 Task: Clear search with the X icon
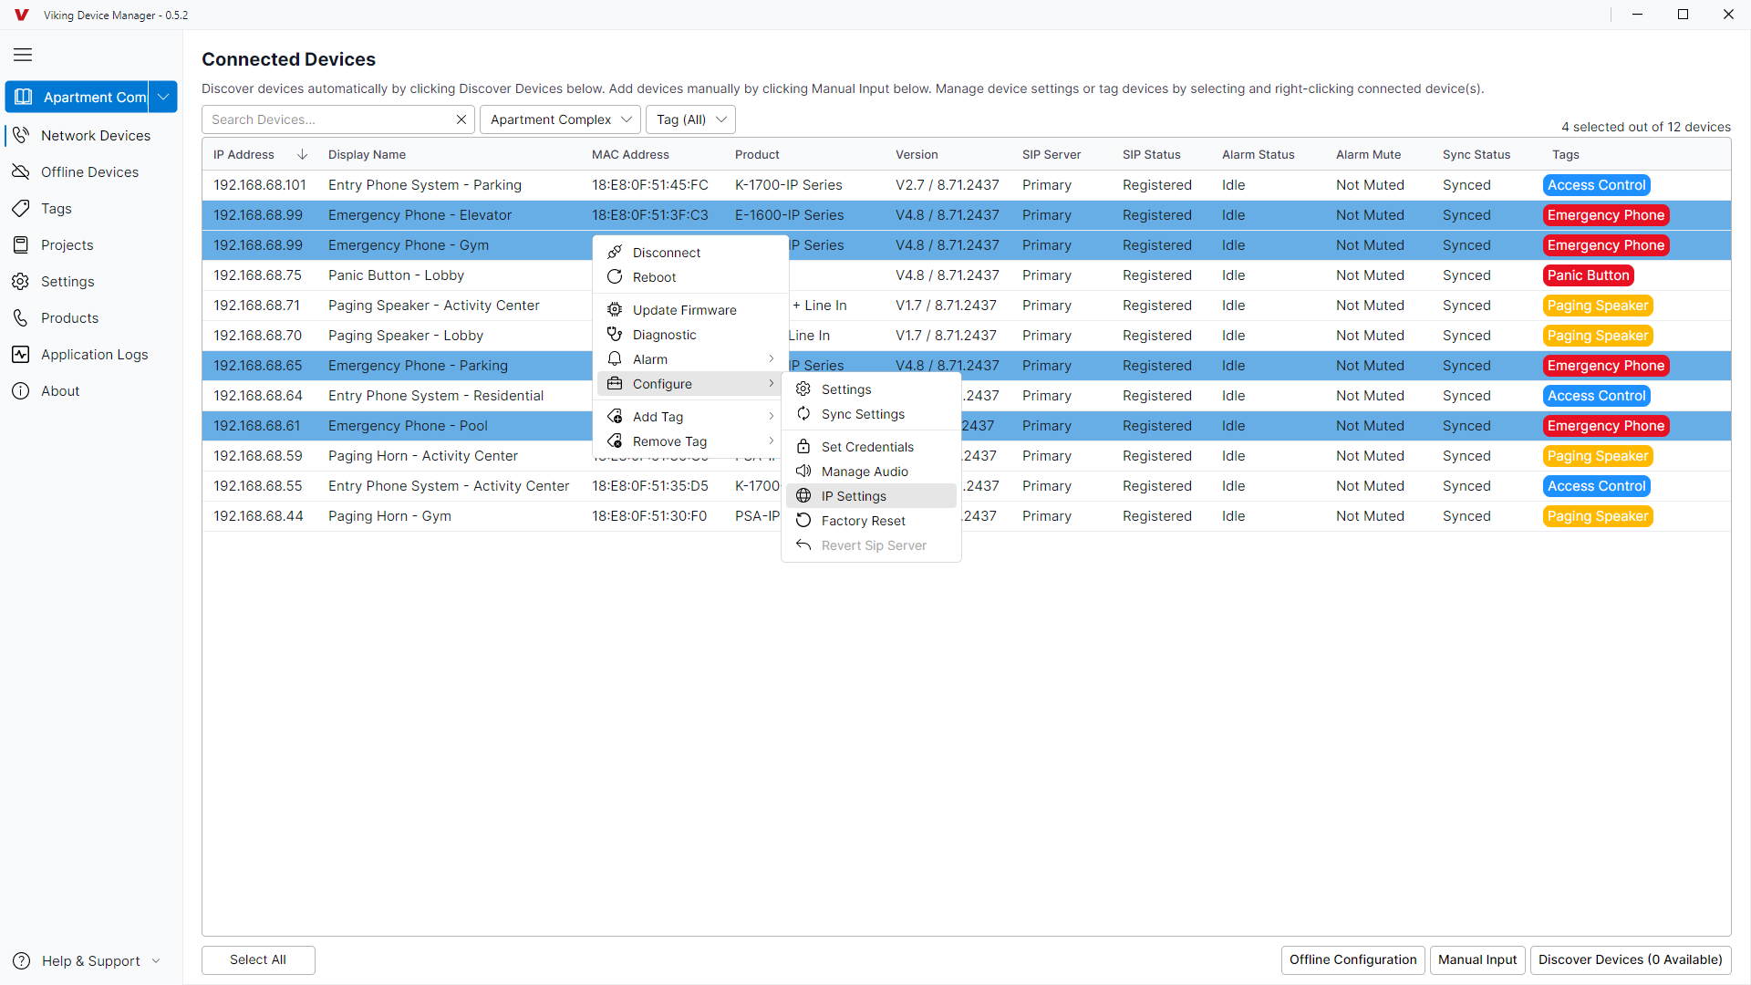pyautogui.click(x=461, y=119)
